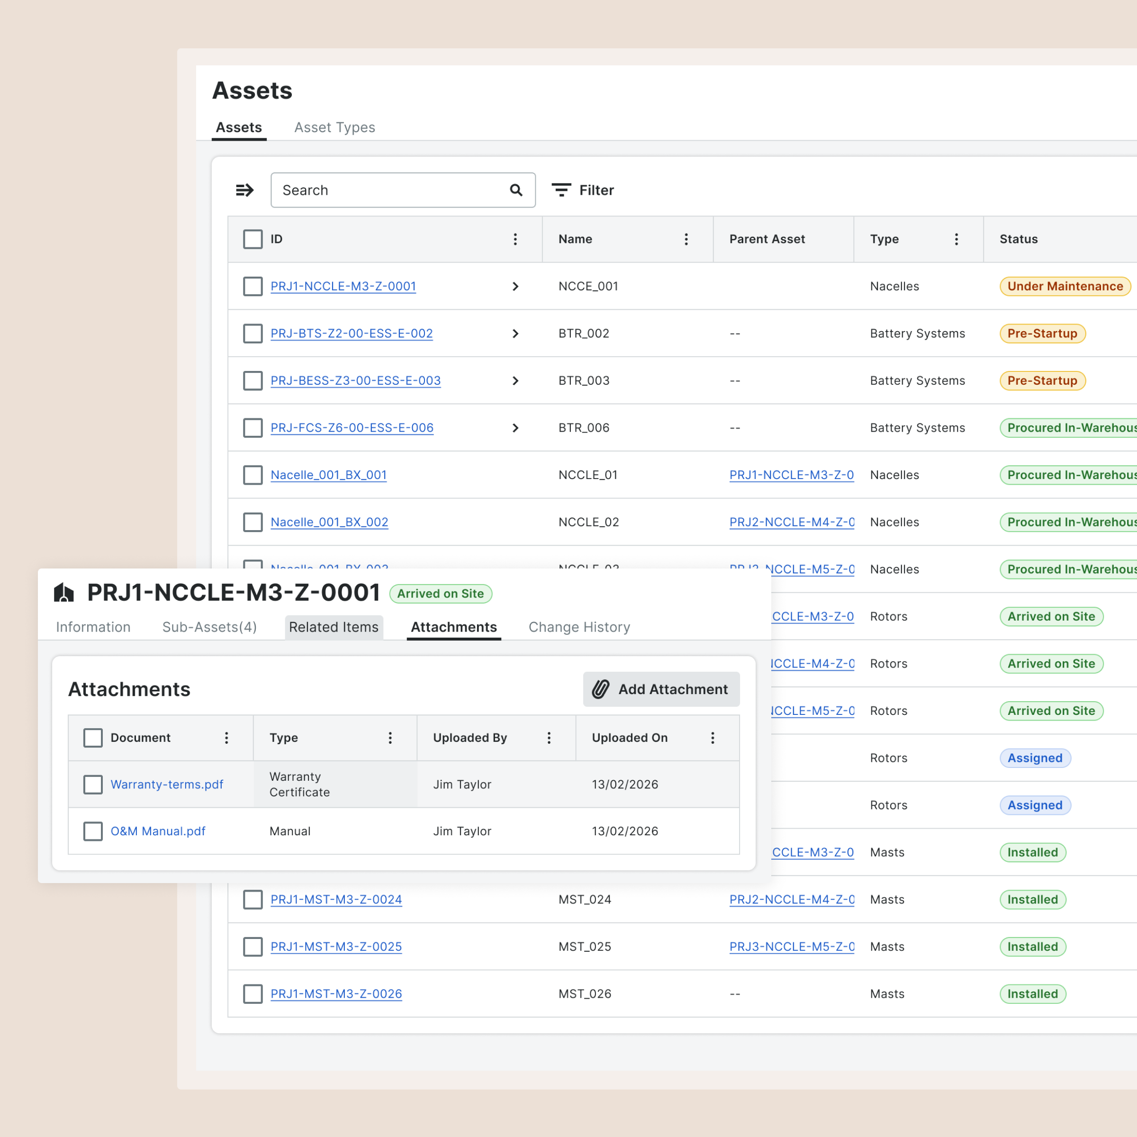Toggle select-all Document checkbox in Attachments
Screen dimensions: 1137x1137
pyautogui.click(x=93, y=738)
